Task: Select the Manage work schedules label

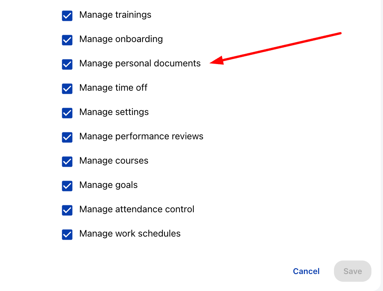Action: point(130,233)
